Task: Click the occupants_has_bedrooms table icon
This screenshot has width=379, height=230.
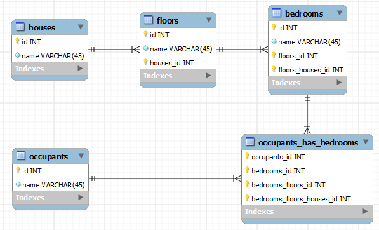Action: 250,142
